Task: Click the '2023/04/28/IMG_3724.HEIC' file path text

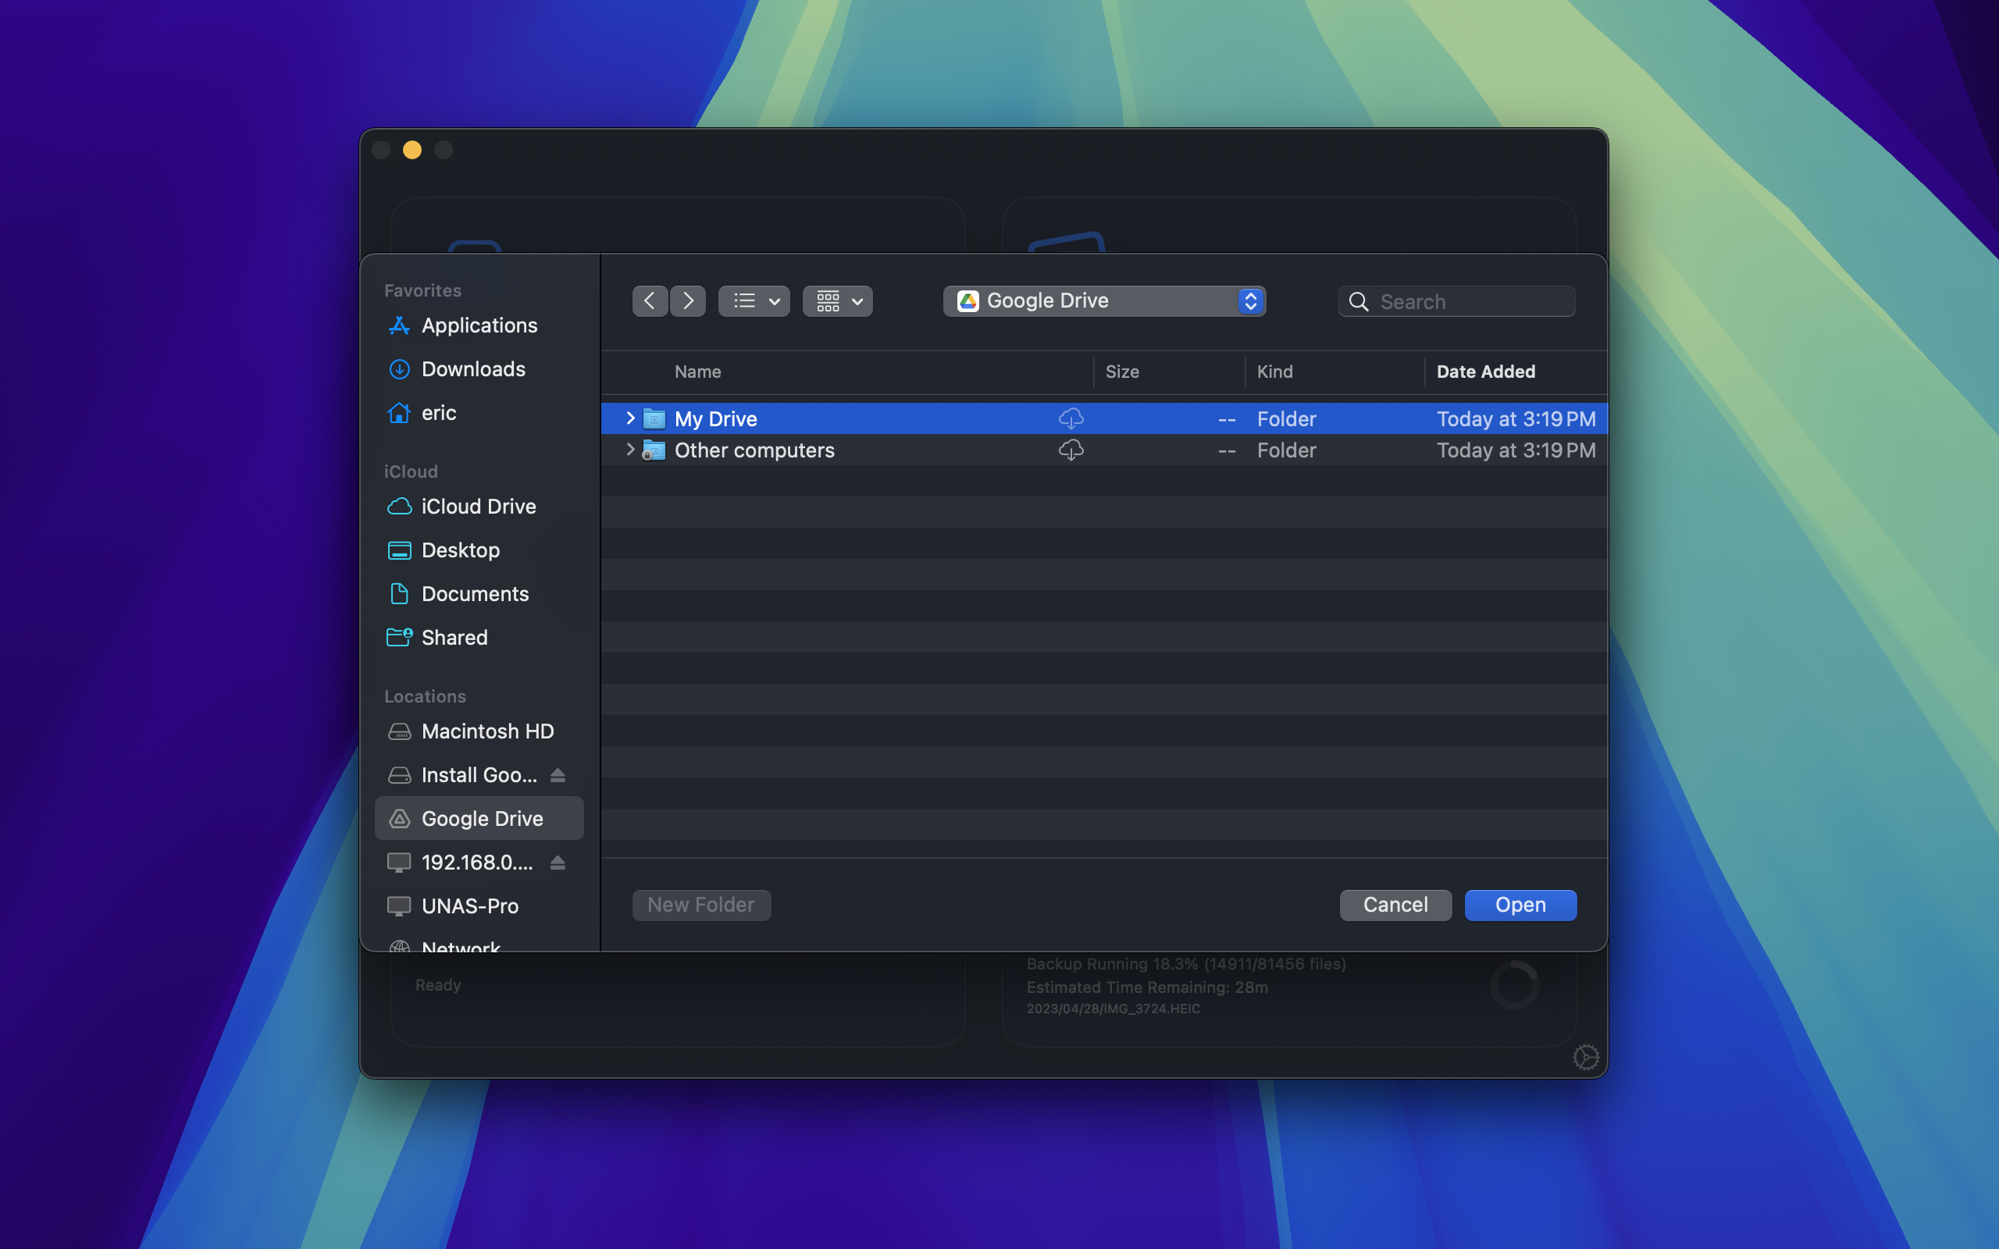Action: (1114, 1009)
